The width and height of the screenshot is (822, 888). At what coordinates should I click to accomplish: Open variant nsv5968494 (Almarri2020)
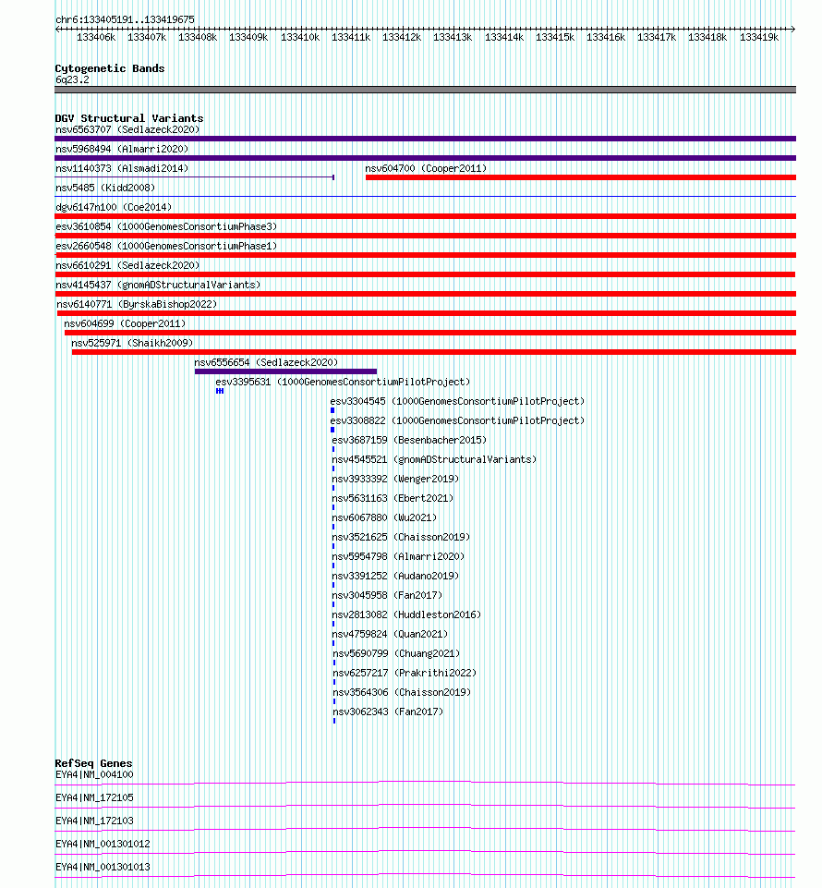point(122,149)
